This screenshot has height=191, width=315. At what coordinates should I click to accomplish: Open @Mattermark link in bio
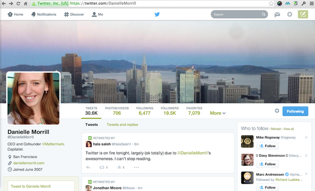53,144
